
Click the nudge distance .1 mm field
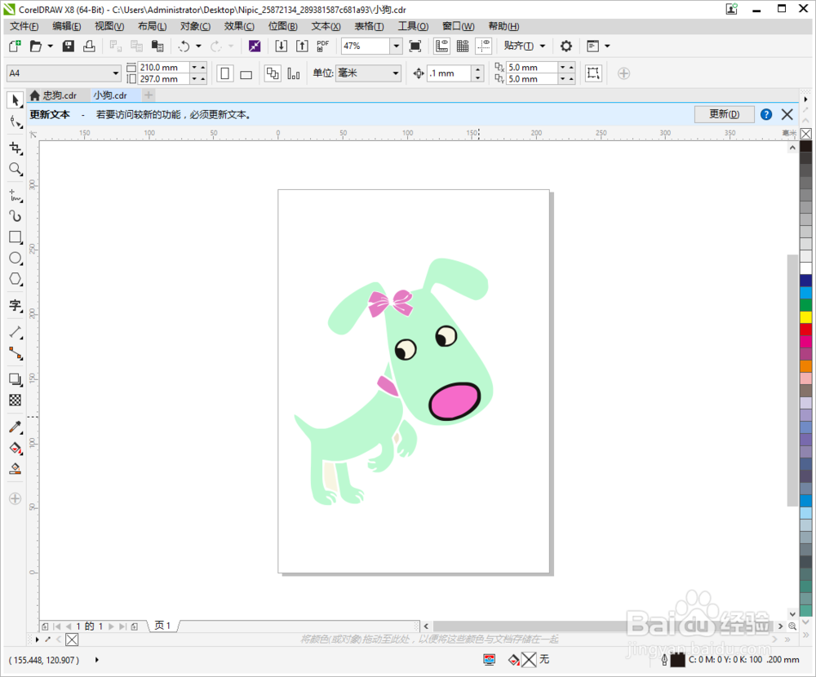point(450,73)
